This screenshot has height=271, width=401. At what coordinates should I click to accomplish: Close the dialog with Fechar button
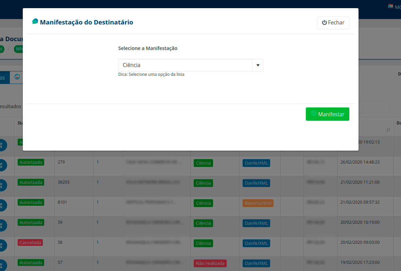coord(333,22)
